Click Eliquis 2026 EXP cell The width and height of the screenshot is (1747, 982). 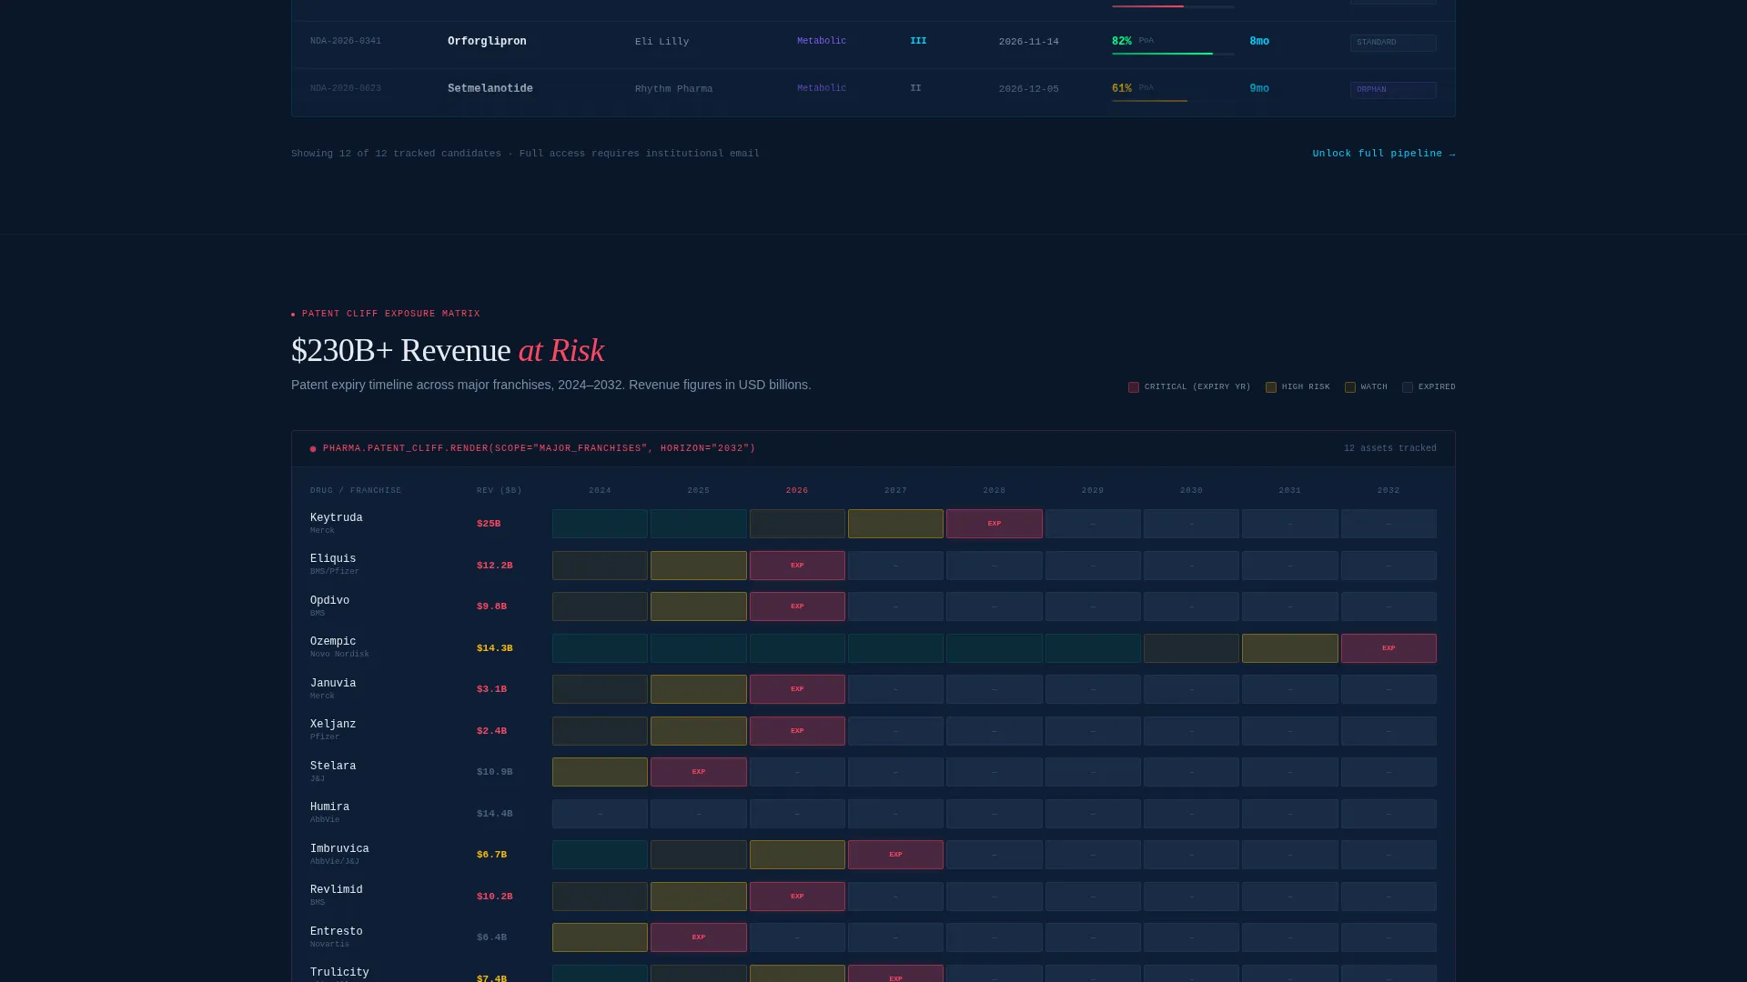pos(797,566)
